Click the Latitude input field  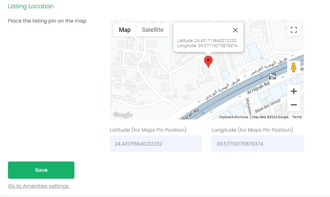click(x=156, y=144)
